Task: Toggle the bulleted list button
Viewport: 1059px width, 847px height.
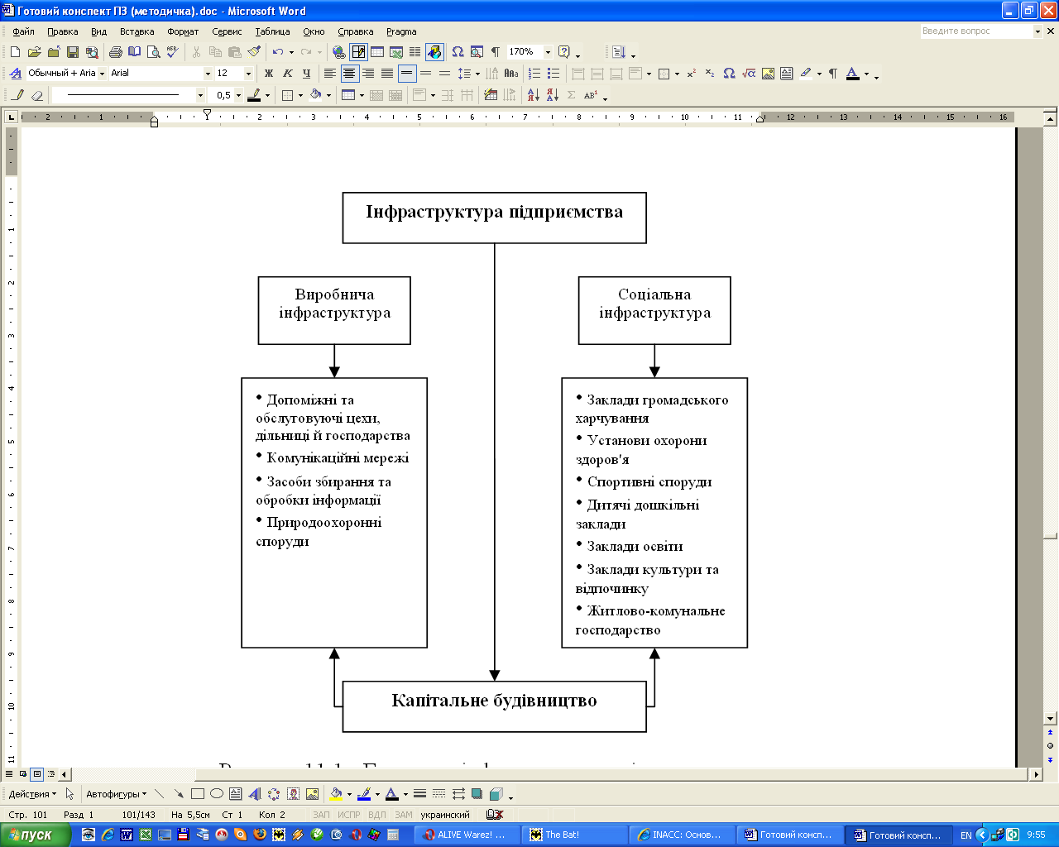Action: click(x=553, y=74)
